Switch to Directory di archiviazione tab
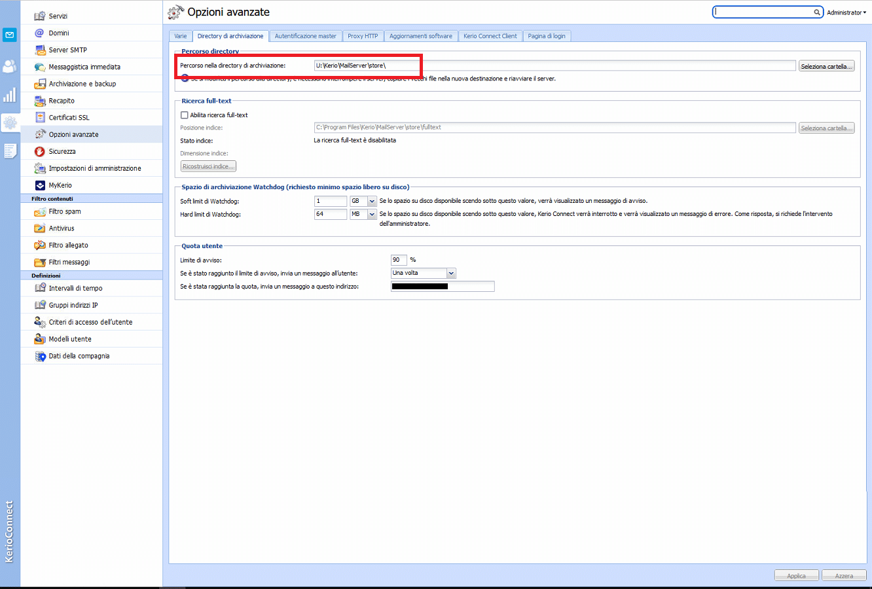The image size is (872, 589). 230,36
